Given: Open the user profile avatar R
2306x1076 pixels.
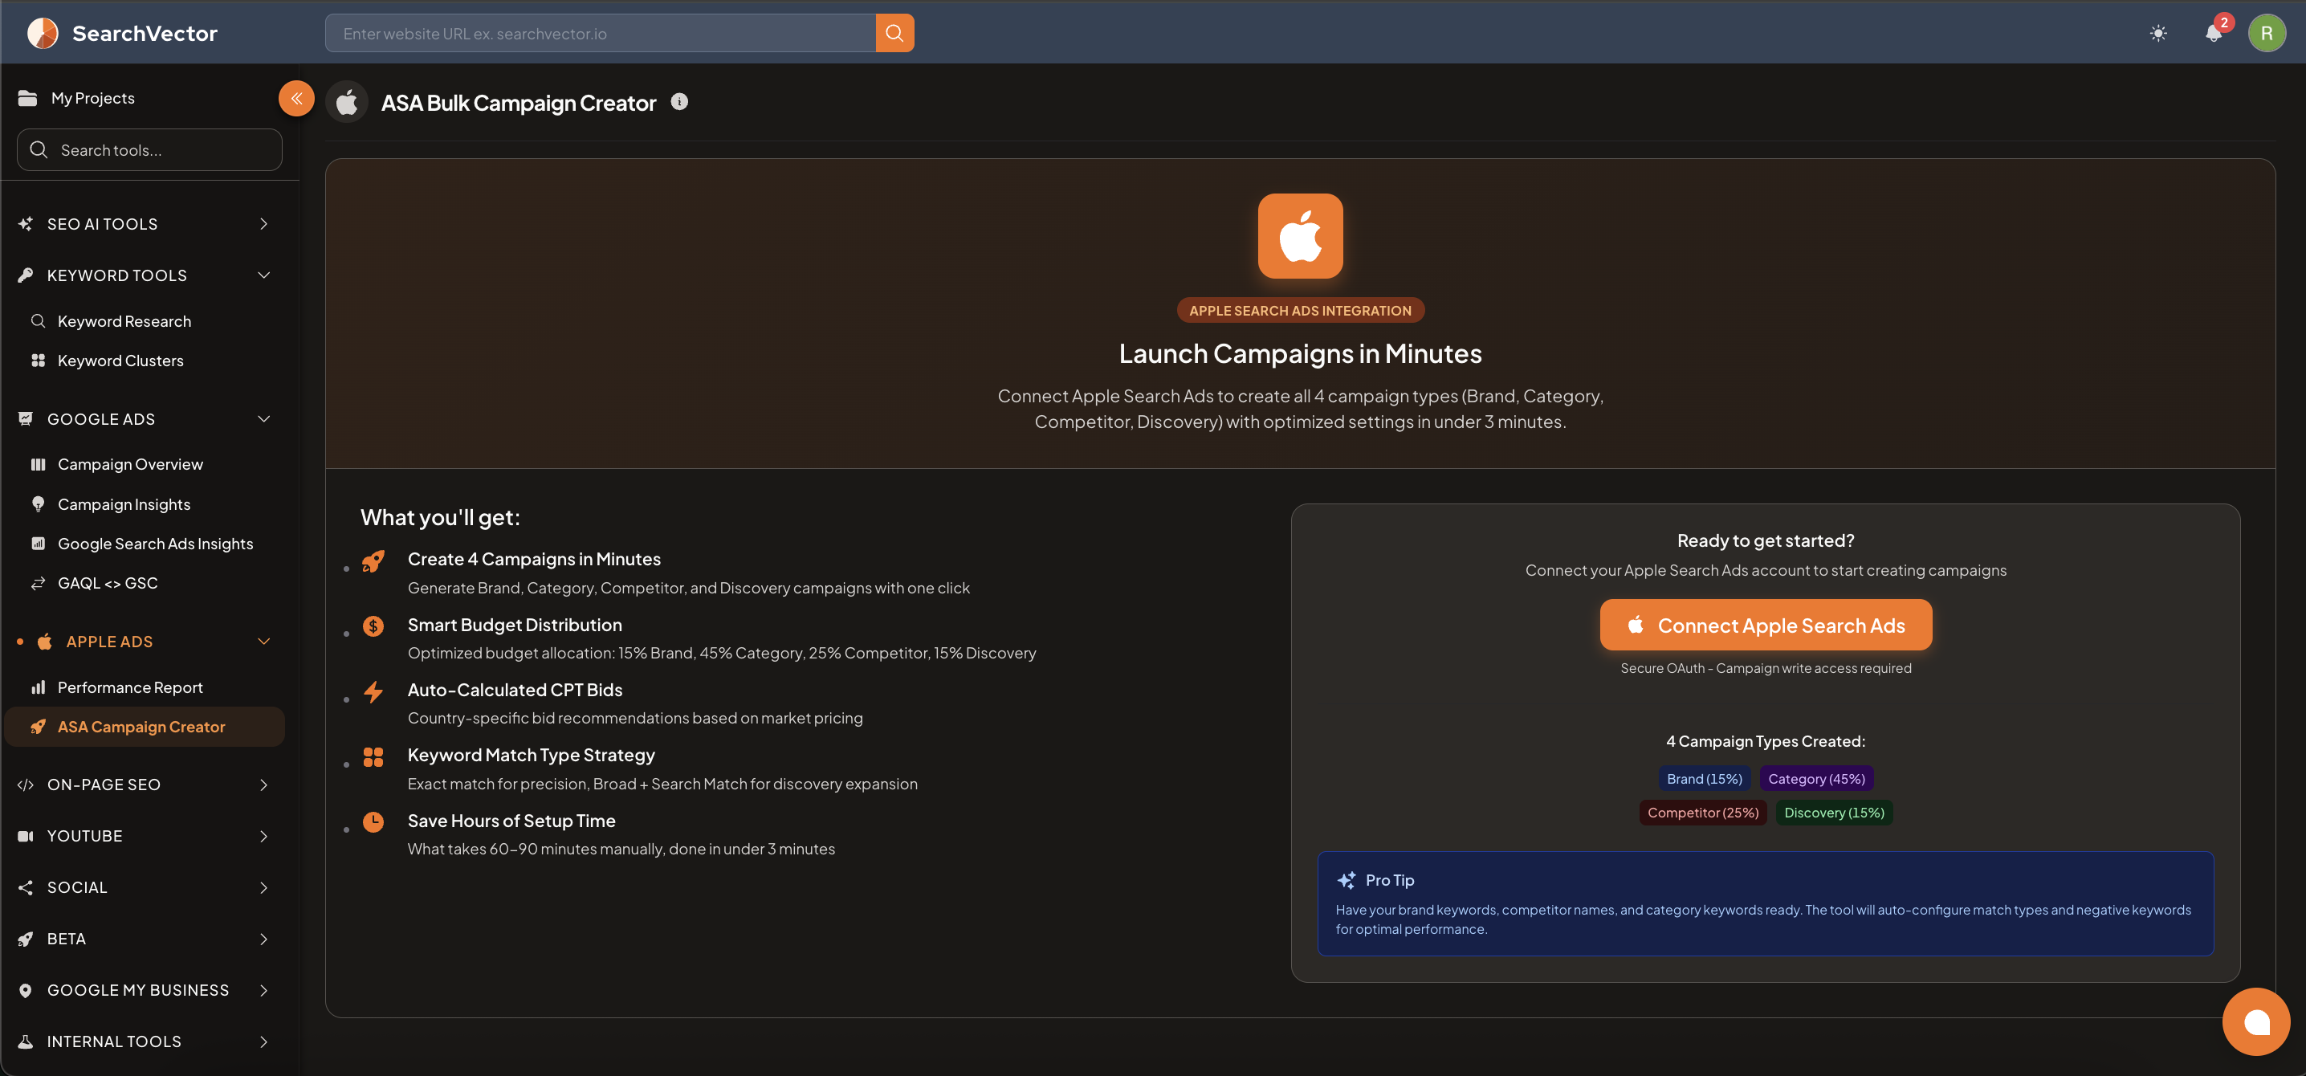Looking at the screenshot, I should (x=2267, y=33).
